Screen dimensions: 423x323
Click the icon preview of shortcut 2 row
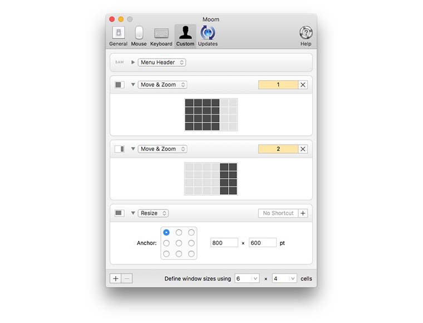[120, 149]
